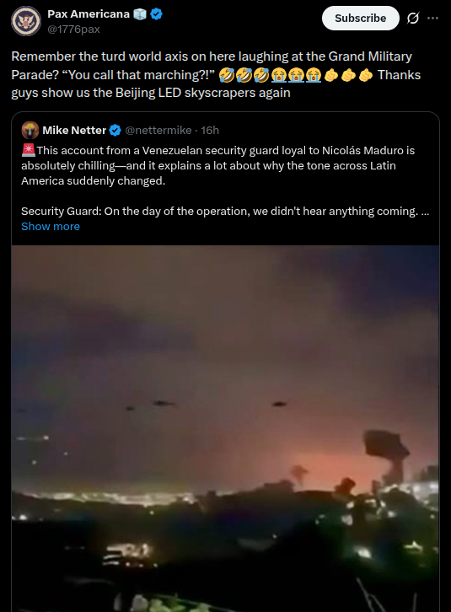451x612 pixels.
Task: Click the verified badge next to Mike Netter
Action: [x=115, y=131]
